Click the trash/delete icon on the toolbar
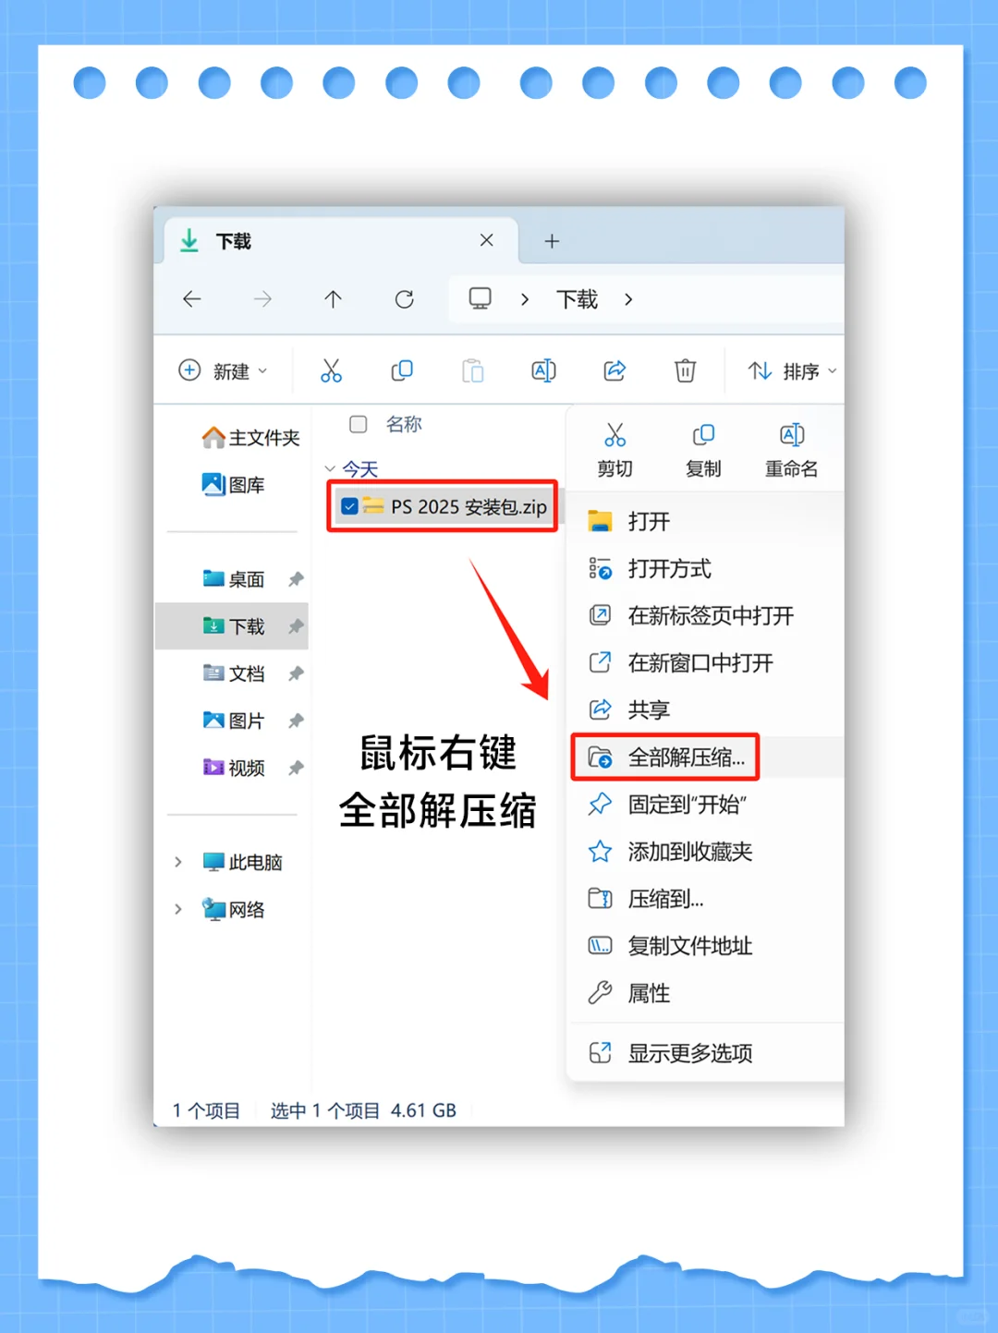This screenshot has height=1333, width=998. point(685,370)
